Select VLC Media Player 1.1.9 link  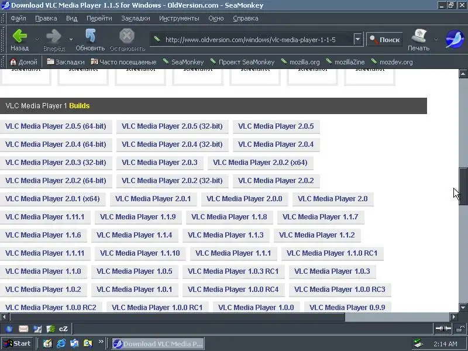[138, 217]
